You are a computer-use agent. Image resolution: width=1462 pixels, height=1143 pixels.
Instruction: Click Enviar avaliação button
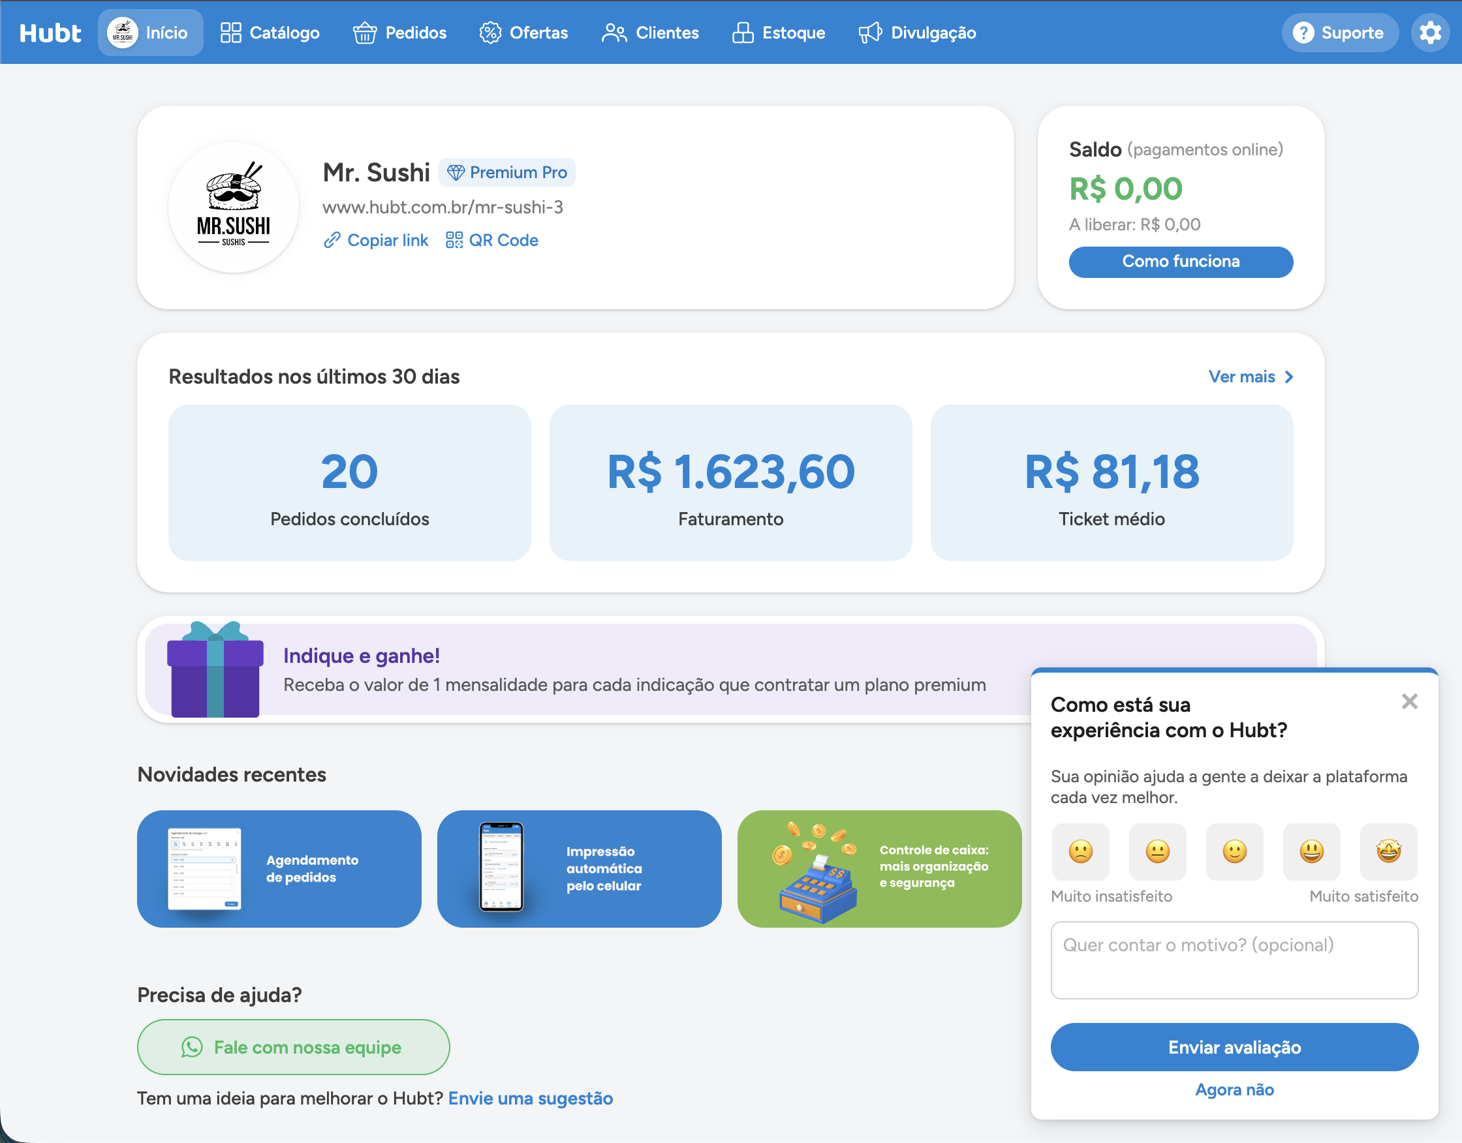tap(1234, 1047)
